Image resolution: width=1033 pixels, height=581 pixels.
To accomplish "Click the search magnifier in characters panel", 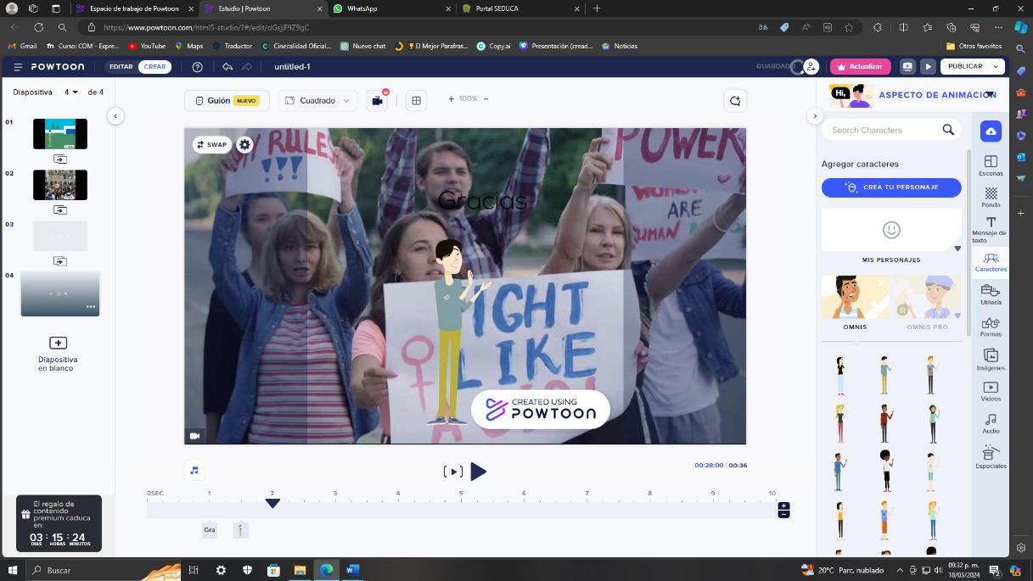I will point(948,130).
